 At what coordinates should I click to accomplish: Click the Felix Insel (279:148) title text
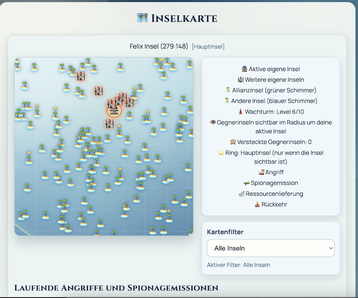pyautogui.click(x=159, y=46)
